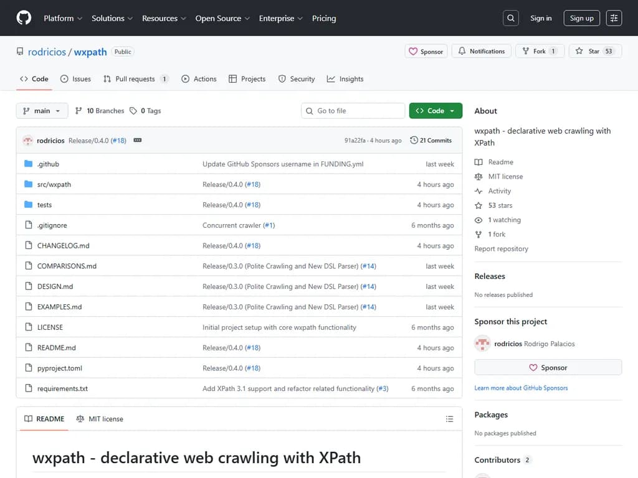Expand the Platform navigation menu
The width and height of the screenshot is (638, 478).
coord(63,18)
